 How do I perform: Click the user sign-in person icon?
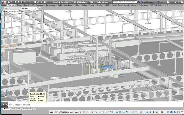[142, 2]
